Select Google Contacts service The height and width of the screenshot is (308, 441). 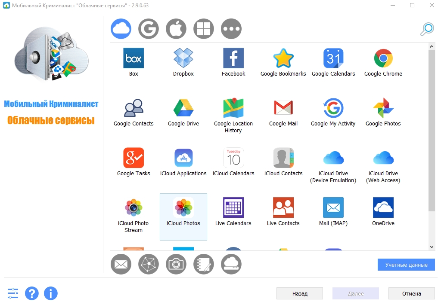tap(134, 108)
